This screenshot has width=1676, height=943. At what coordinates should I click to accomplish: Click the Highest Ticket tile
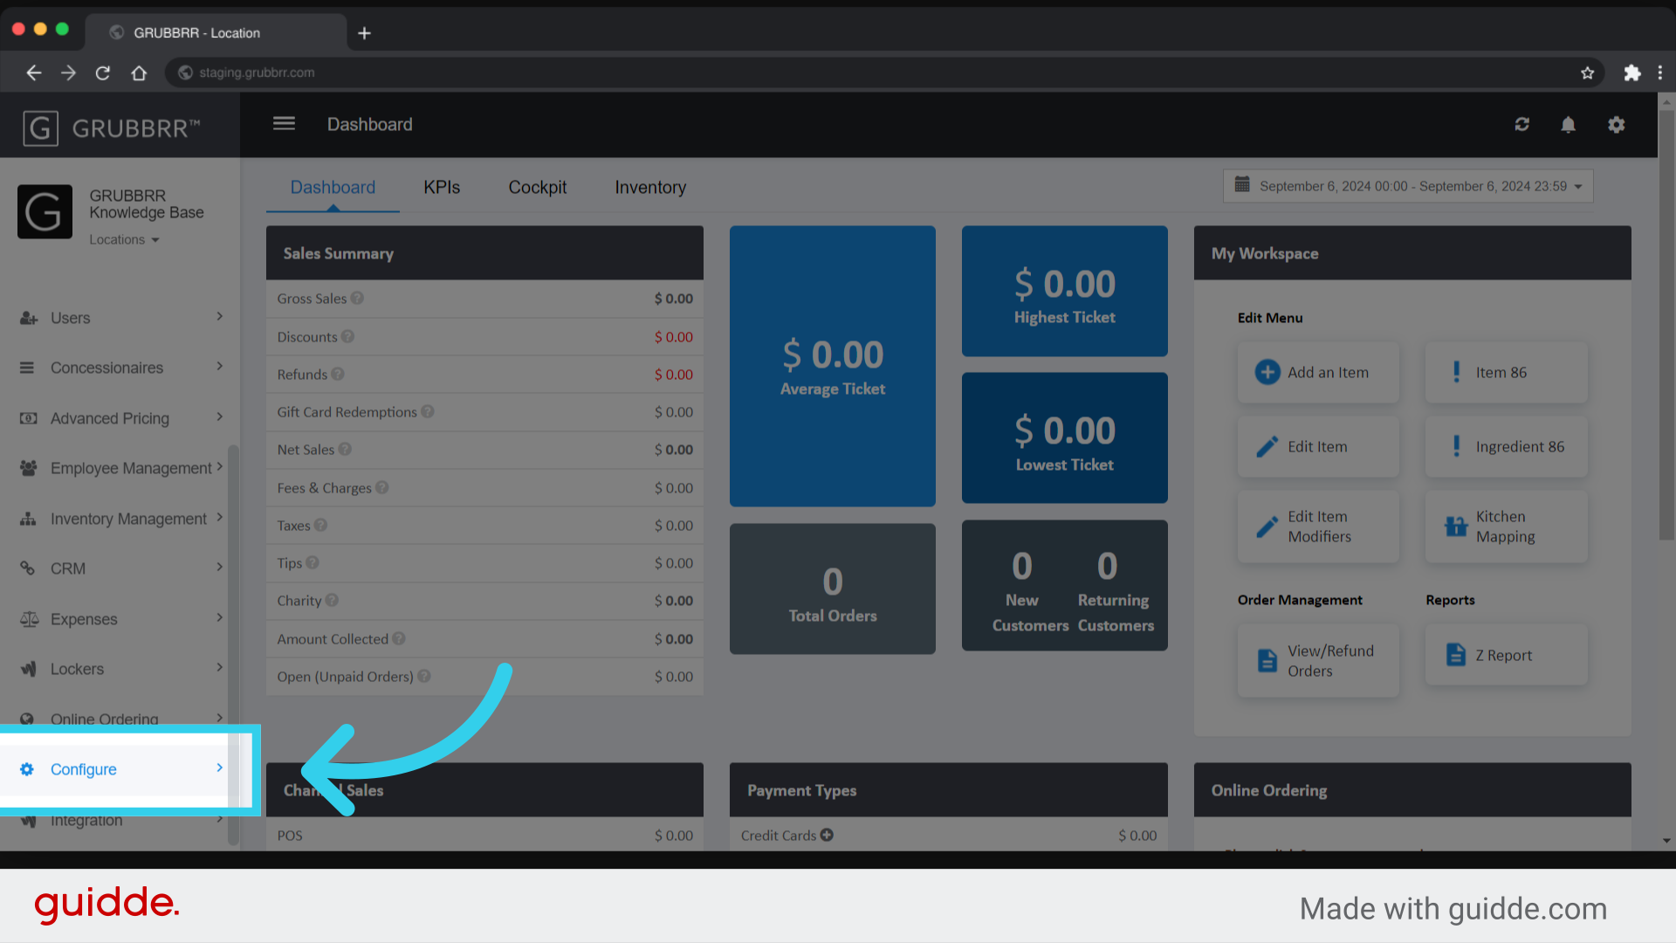[x=1065, y=291]
